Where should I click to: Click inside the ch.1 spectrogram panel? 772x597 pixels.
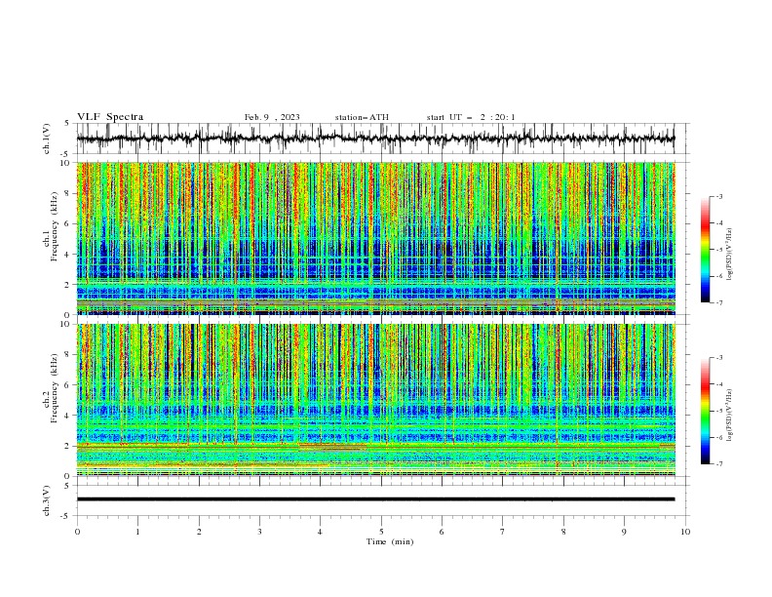pos(375,238)
